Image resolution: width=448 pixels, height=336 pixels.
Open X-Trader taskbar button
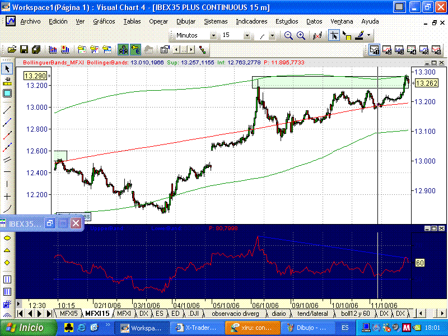(197, 328)
